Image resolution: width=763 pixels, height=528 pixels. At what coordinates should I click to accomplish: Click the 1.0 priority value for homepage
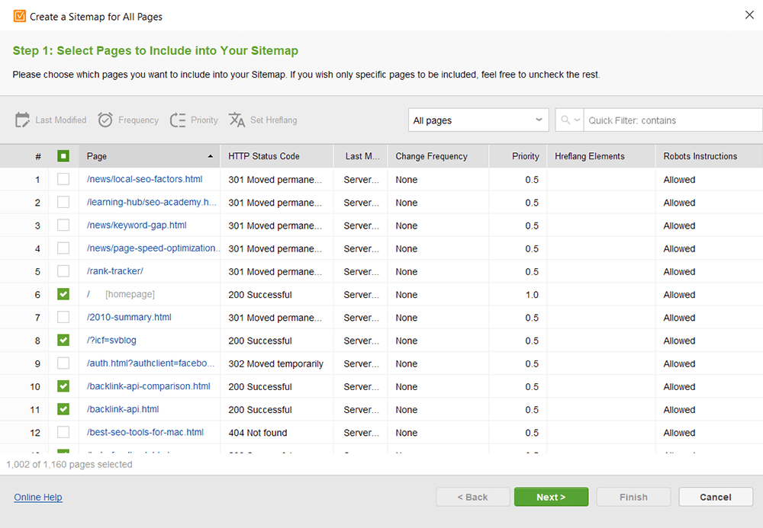(532, 295)
